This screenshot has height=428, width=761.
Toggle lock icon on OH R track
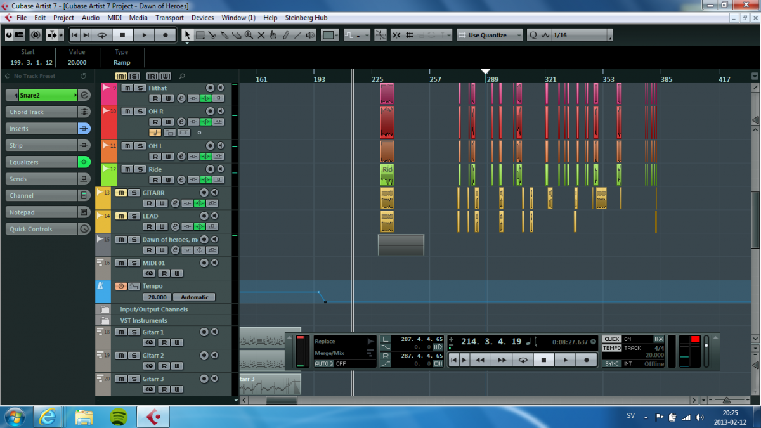tap(169, 133)
